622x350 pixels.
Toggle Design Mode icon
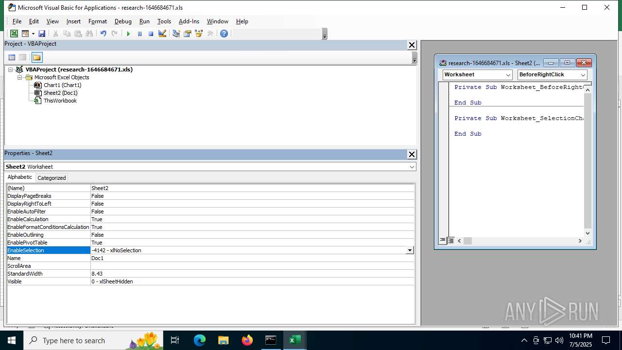[162, 34]
